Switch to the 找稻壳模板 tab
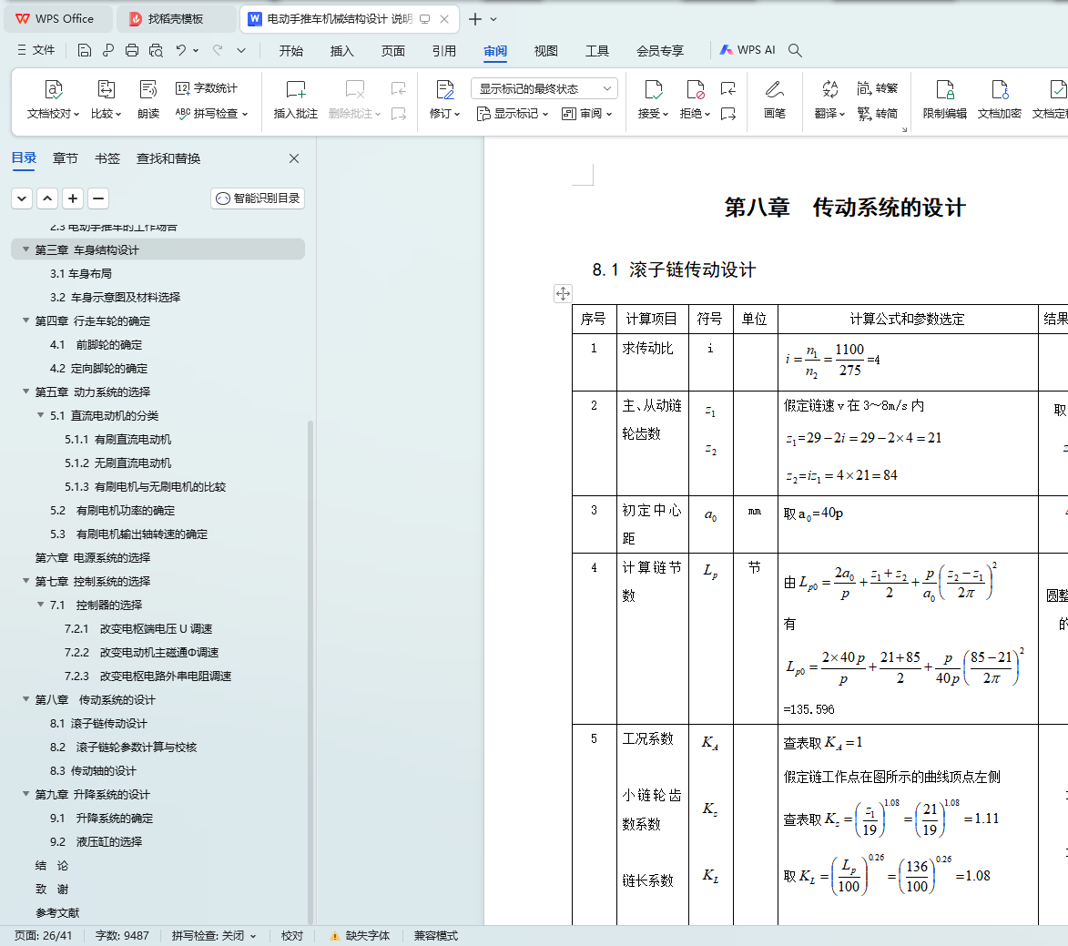Screen dimensions: 1068x946 point(177,19)
